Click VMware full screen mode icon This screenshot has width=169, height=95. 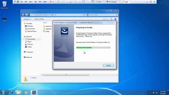click(x=84, y=2)
